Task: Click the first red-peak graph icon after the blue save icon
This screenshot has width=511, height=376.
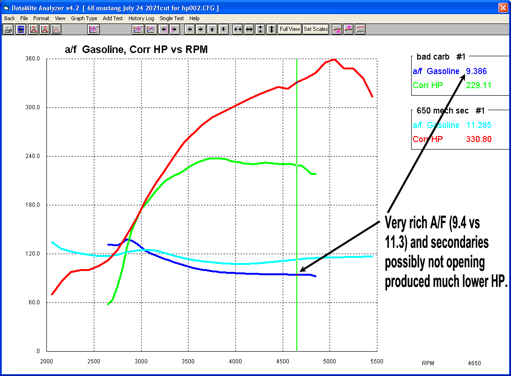Action: point(34,30)
